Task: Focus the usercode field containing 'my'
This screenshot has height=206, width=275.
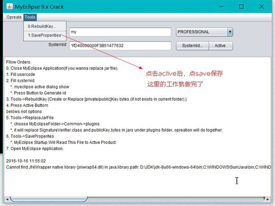Action: coord(120,32)
